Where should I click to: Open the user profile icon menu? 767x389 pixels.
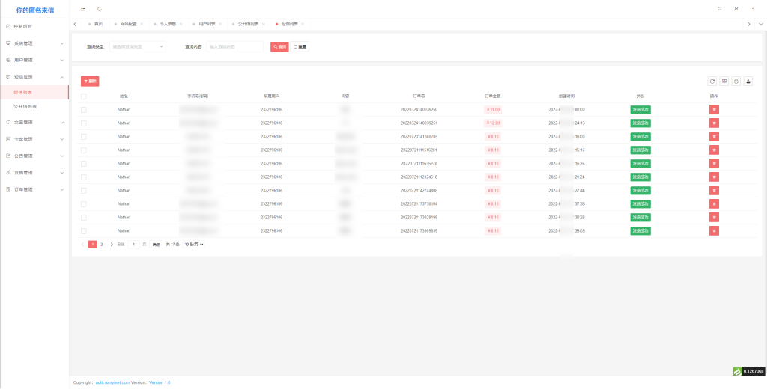click(x=736, y=9)
